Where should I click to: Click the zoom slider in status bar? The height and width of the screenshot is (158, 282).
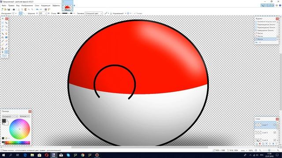(x=269, y=150)
